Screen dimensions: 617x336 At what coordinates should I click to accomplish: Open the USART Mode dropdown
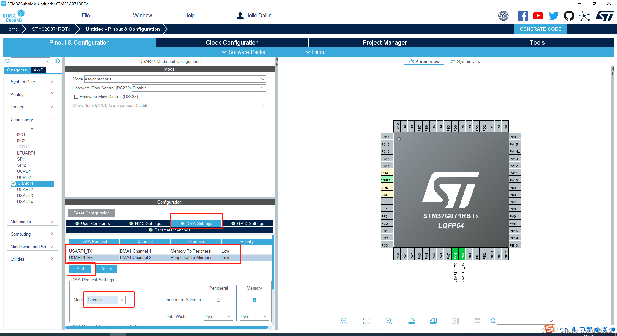coord(175,79)
